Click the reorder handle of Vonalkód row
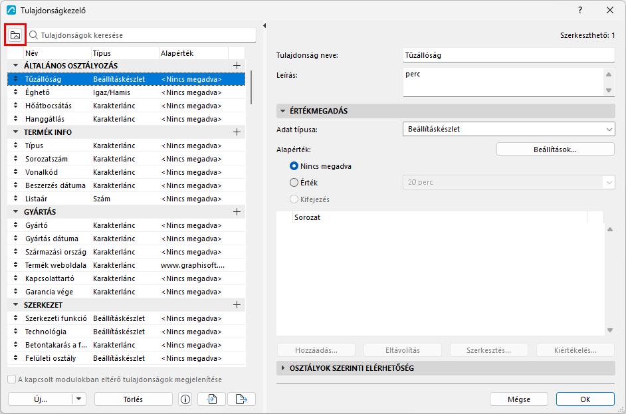The image size is (626, 414). click(x=15, y=172)
